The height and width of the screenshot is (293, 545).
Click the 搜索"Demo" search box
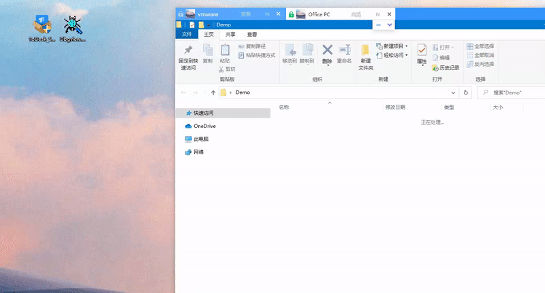511,92
